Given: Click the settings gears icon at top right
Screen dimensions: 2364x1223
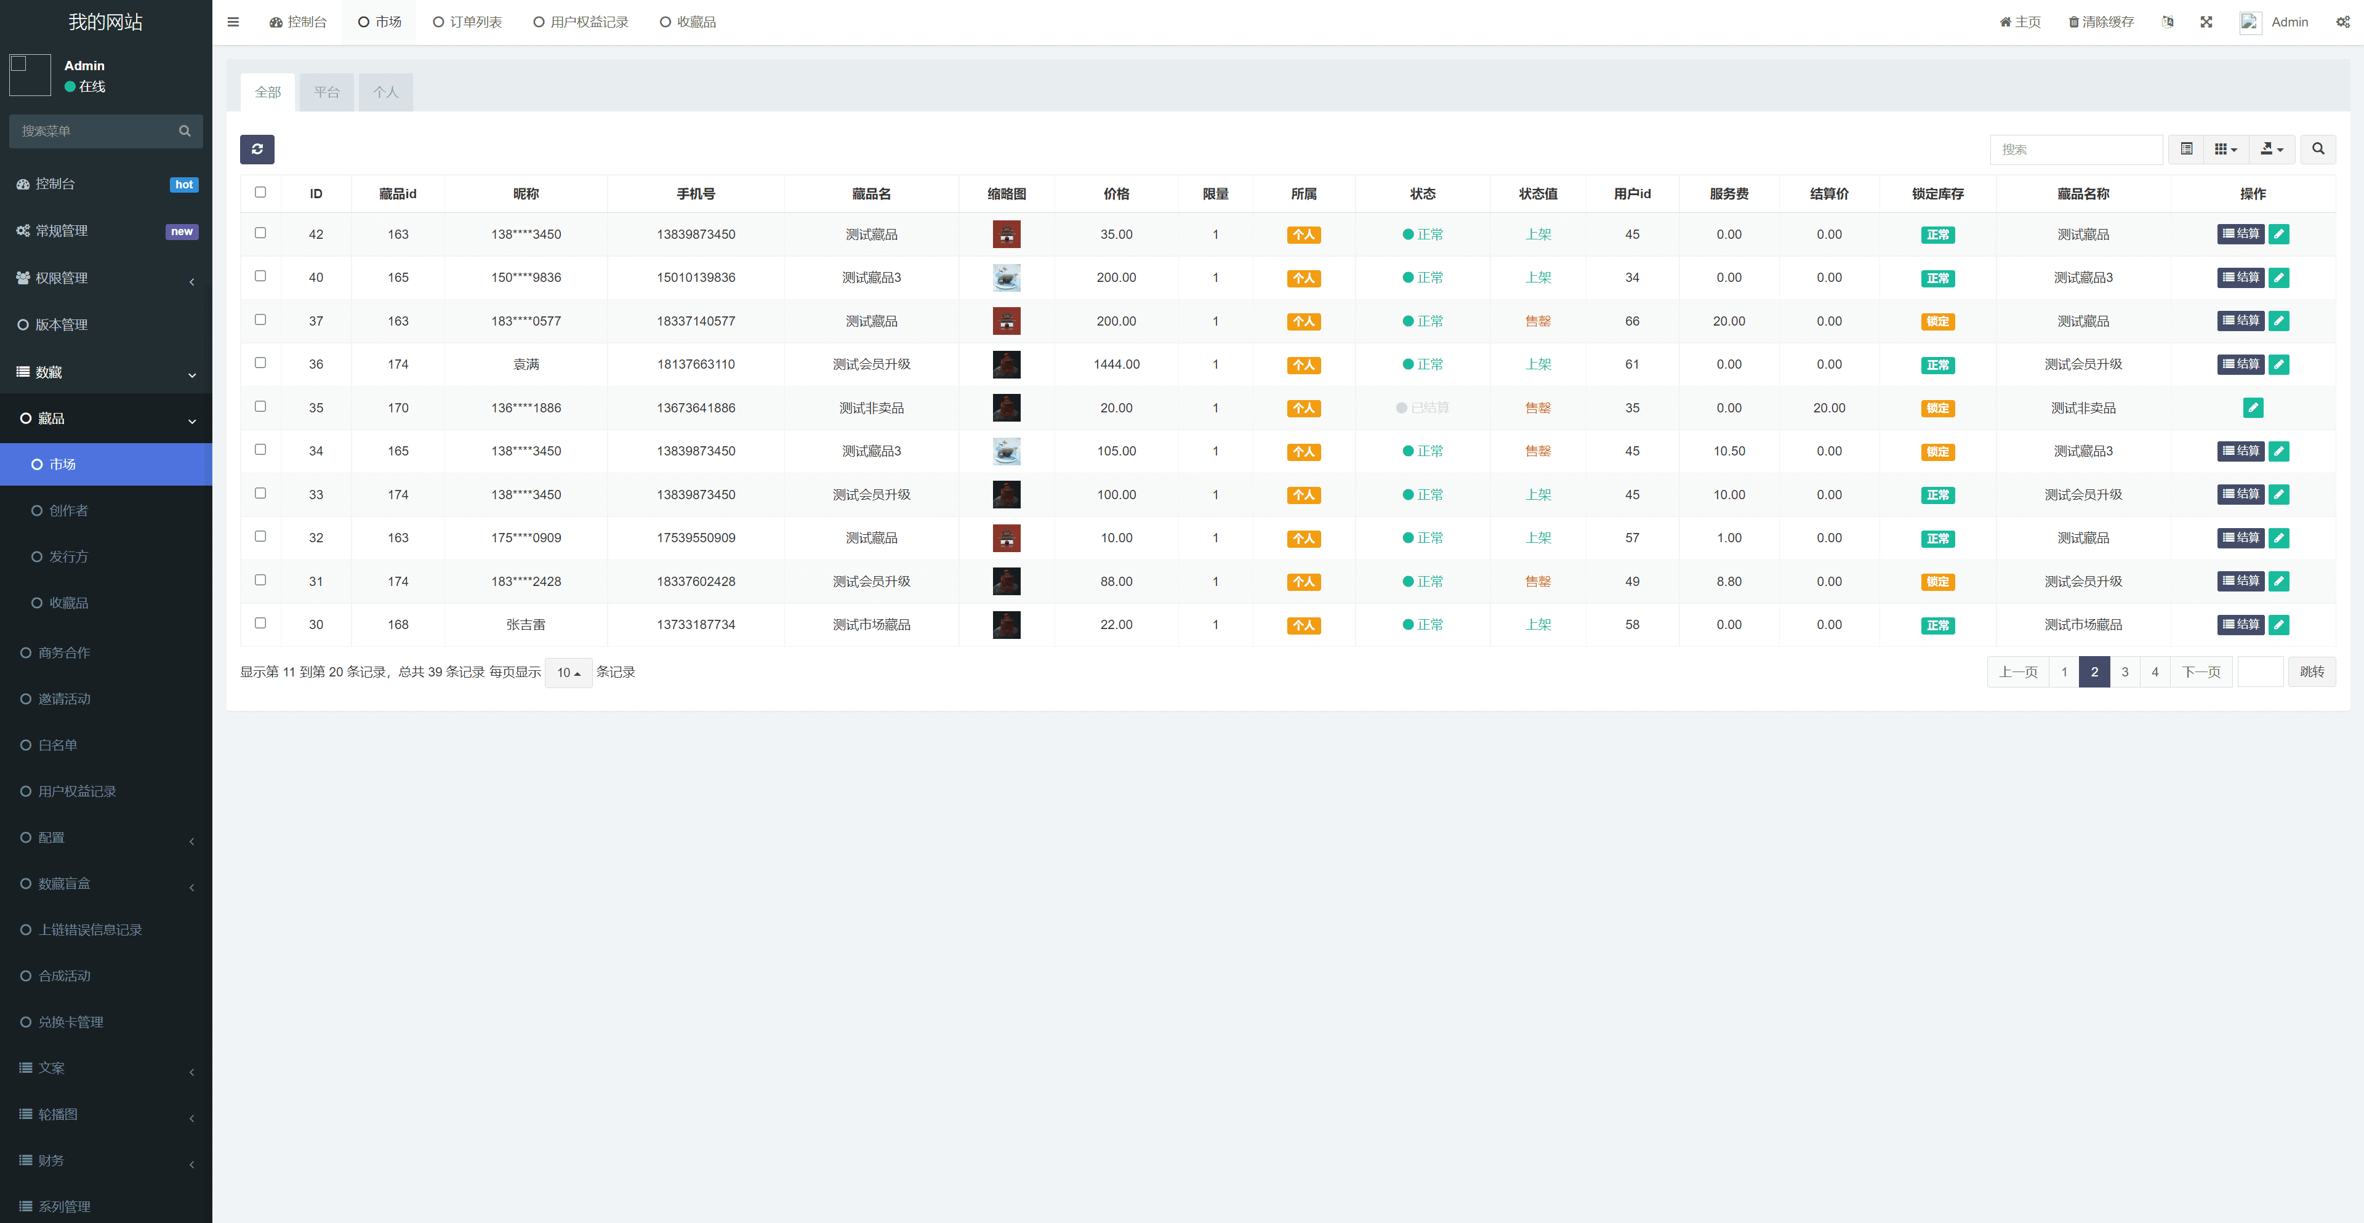Looking at the screenshot, I should (x=2342, y=22).
